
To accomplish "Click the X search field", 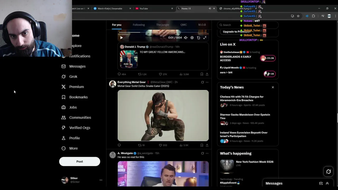I will click(248, 25).
